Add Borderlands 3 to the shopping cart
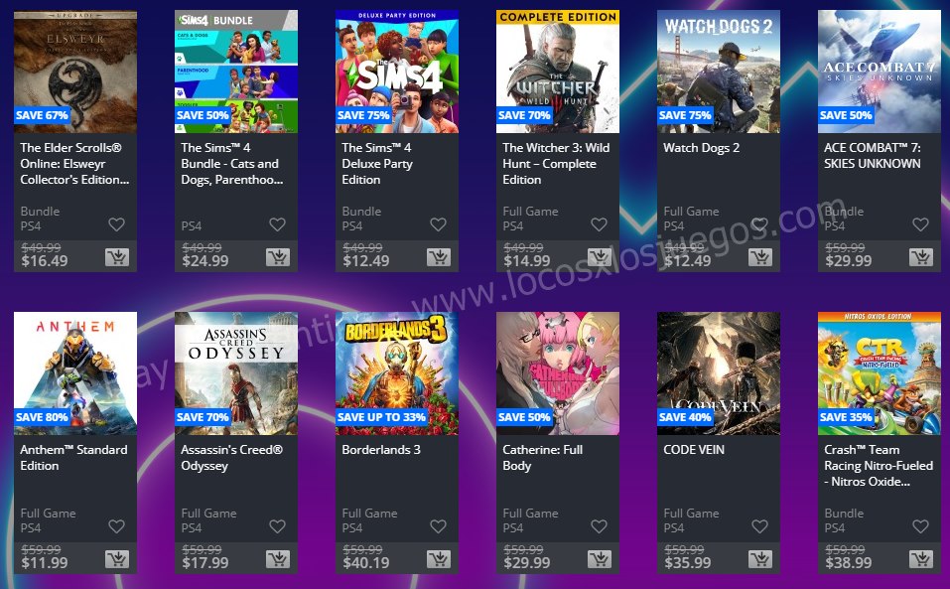The height and width of the screenshot is (589, 950). click(x=438, y=559)
